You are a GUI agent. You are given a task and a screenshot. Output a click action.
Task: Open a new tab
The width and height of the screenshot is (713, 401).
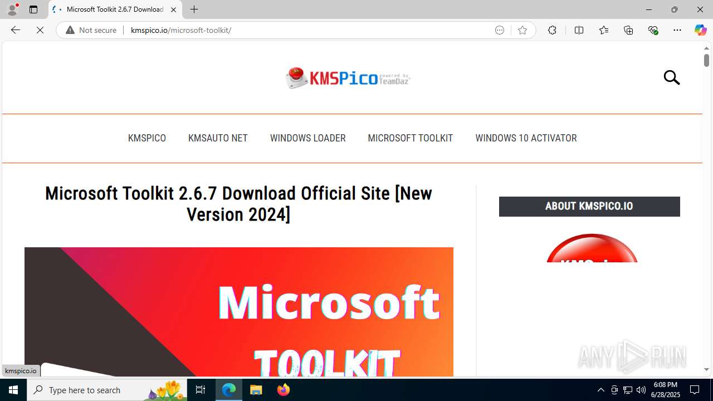point(194,9)
